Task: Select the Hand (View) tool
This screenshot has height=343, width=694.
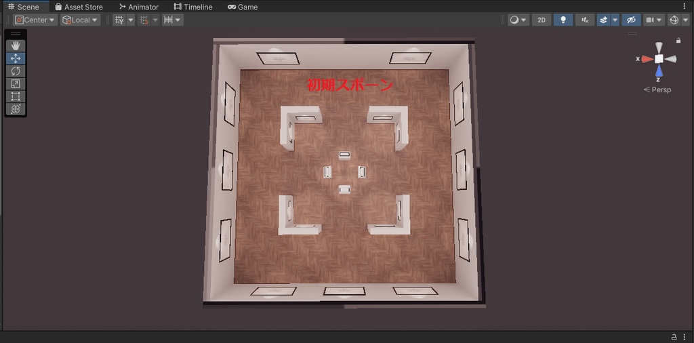Action: click(x=16, y=45)
